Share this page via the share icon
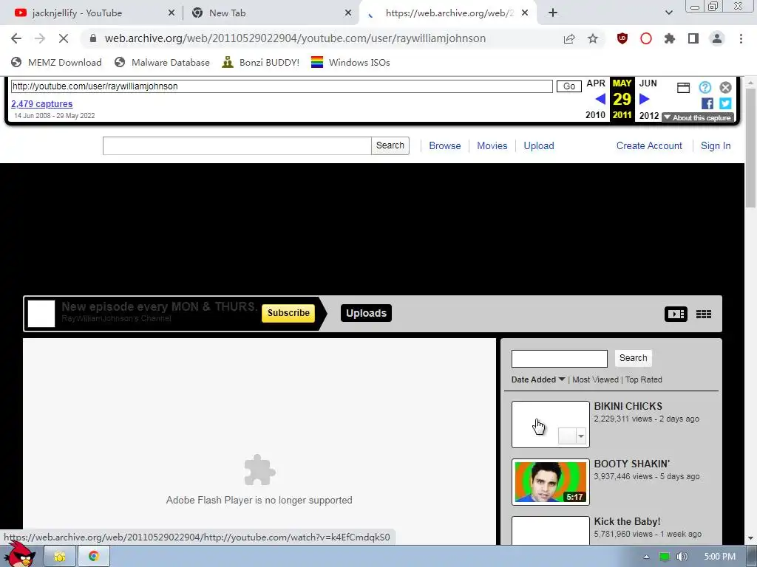757x567 pixels. point(569,38)
